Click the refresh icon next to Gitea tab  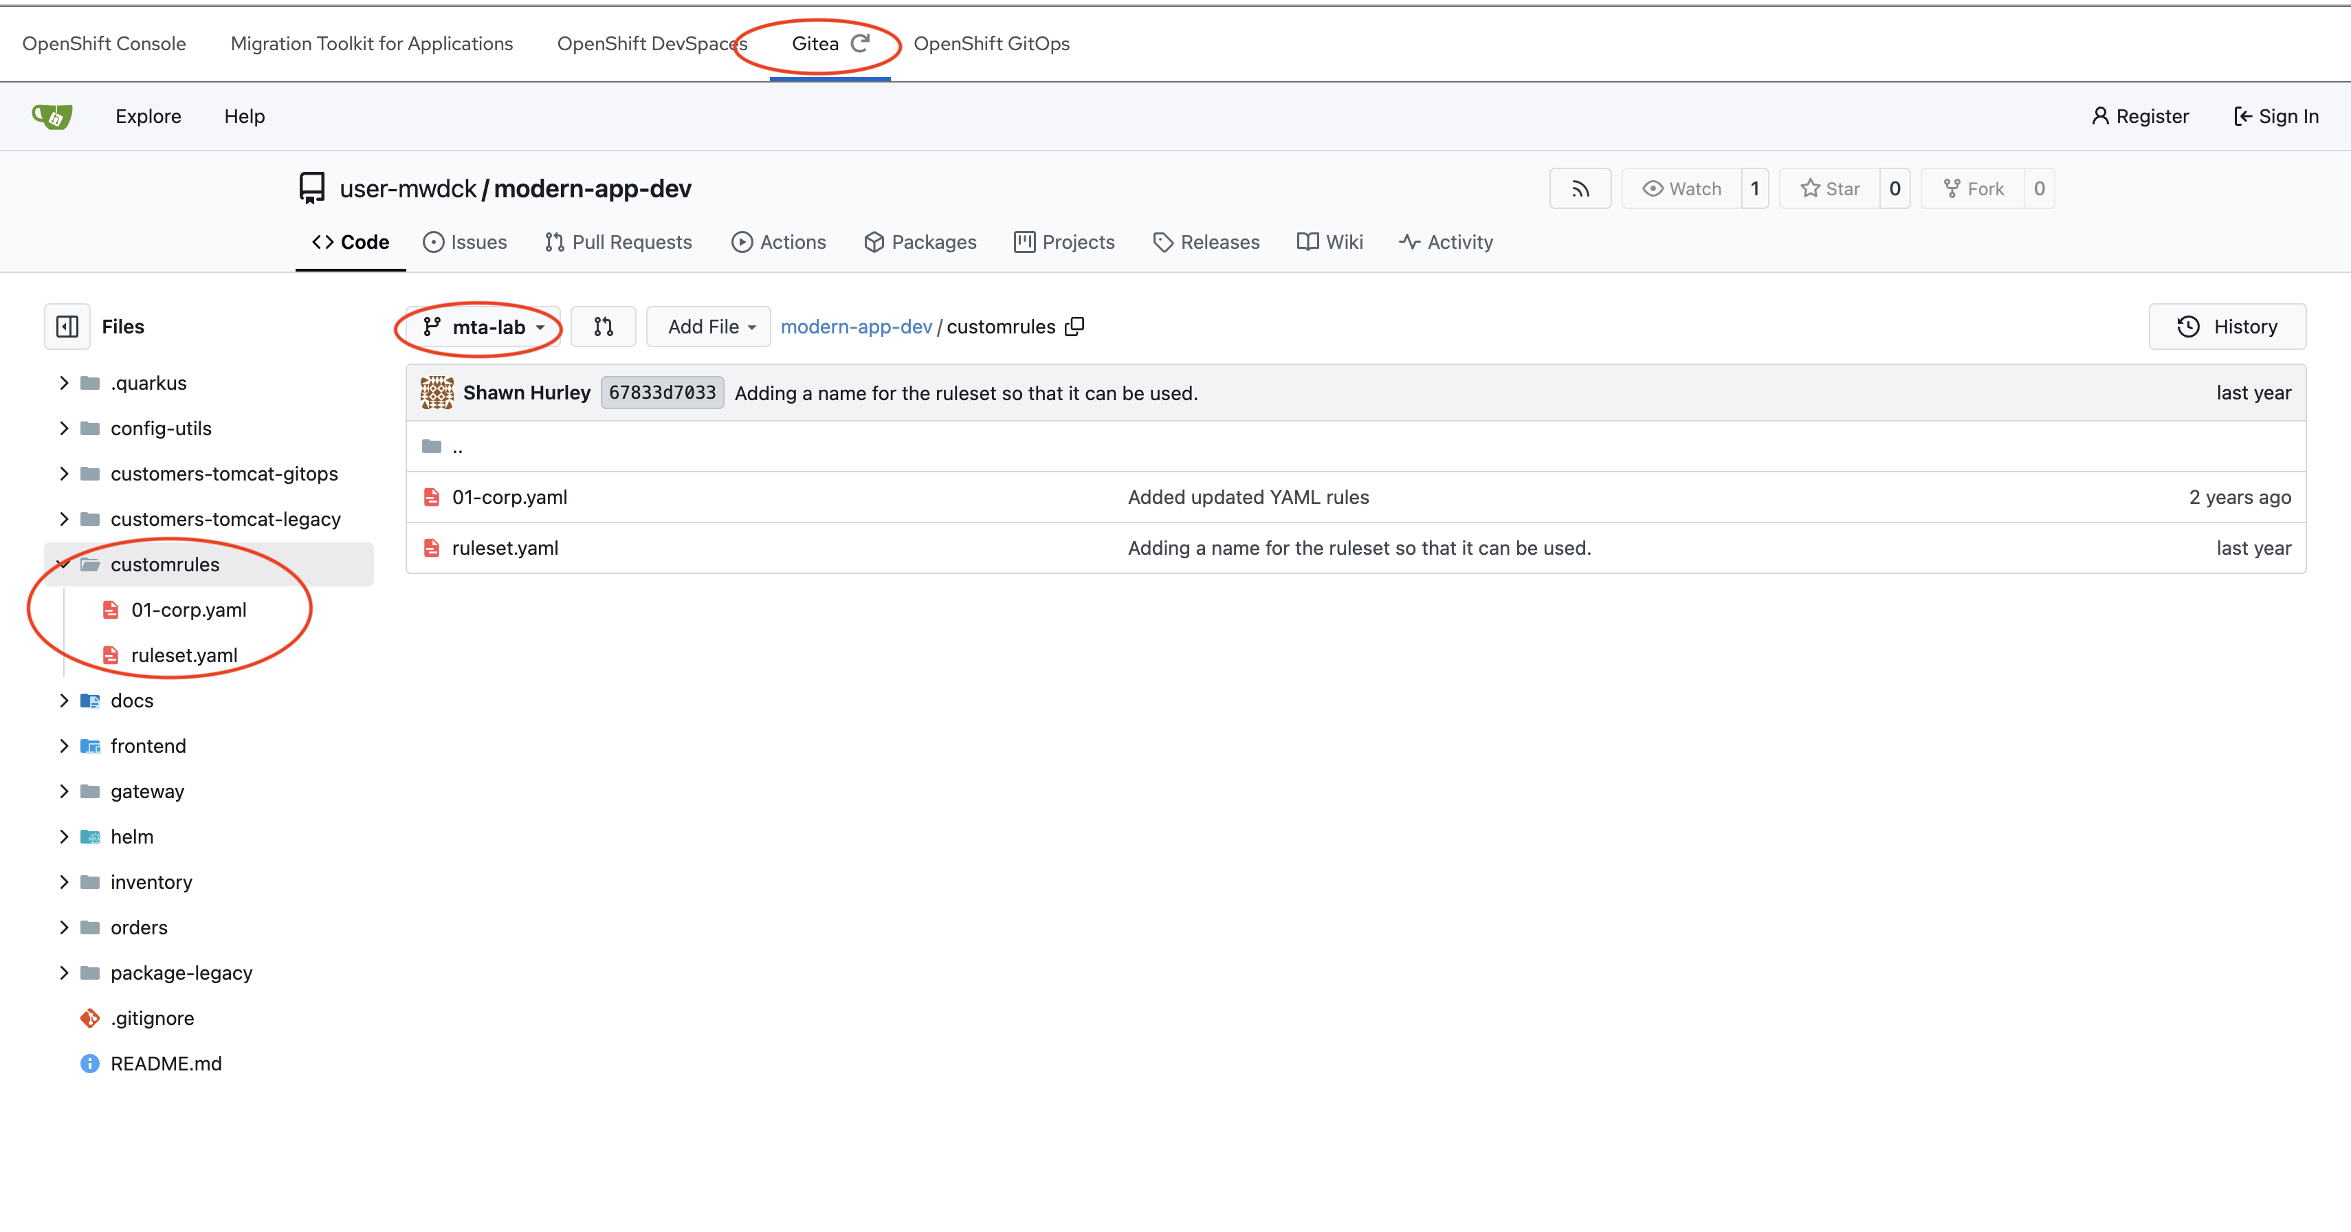pos(859,42)
